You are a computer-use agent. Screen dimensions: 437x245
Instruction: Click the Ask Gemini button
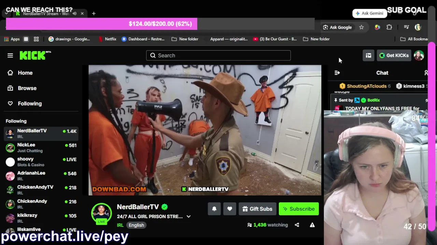click(x=369, y=13)
